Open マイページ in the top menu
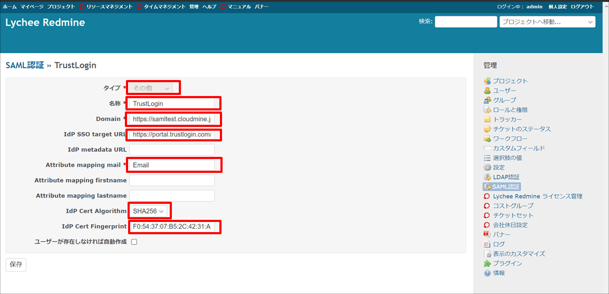The image size is (609, 294). [x=31, y=7]
